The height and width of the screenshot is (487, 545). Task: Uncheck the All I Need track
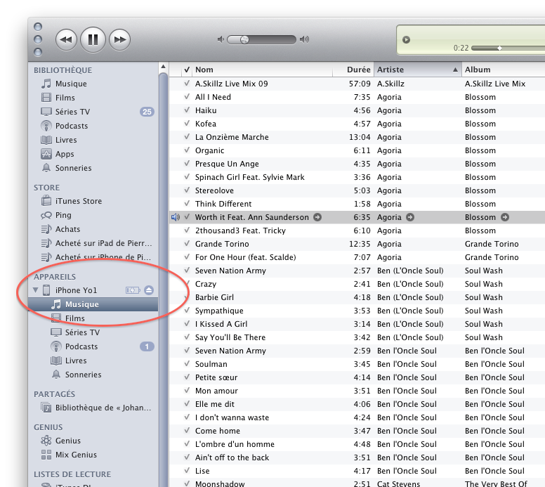click(x=187, y=97)
